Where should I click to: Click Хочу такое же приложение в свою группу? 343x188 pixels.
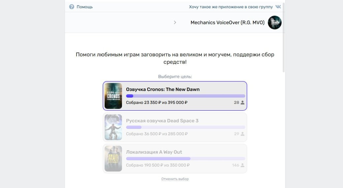tap(231, 7)
